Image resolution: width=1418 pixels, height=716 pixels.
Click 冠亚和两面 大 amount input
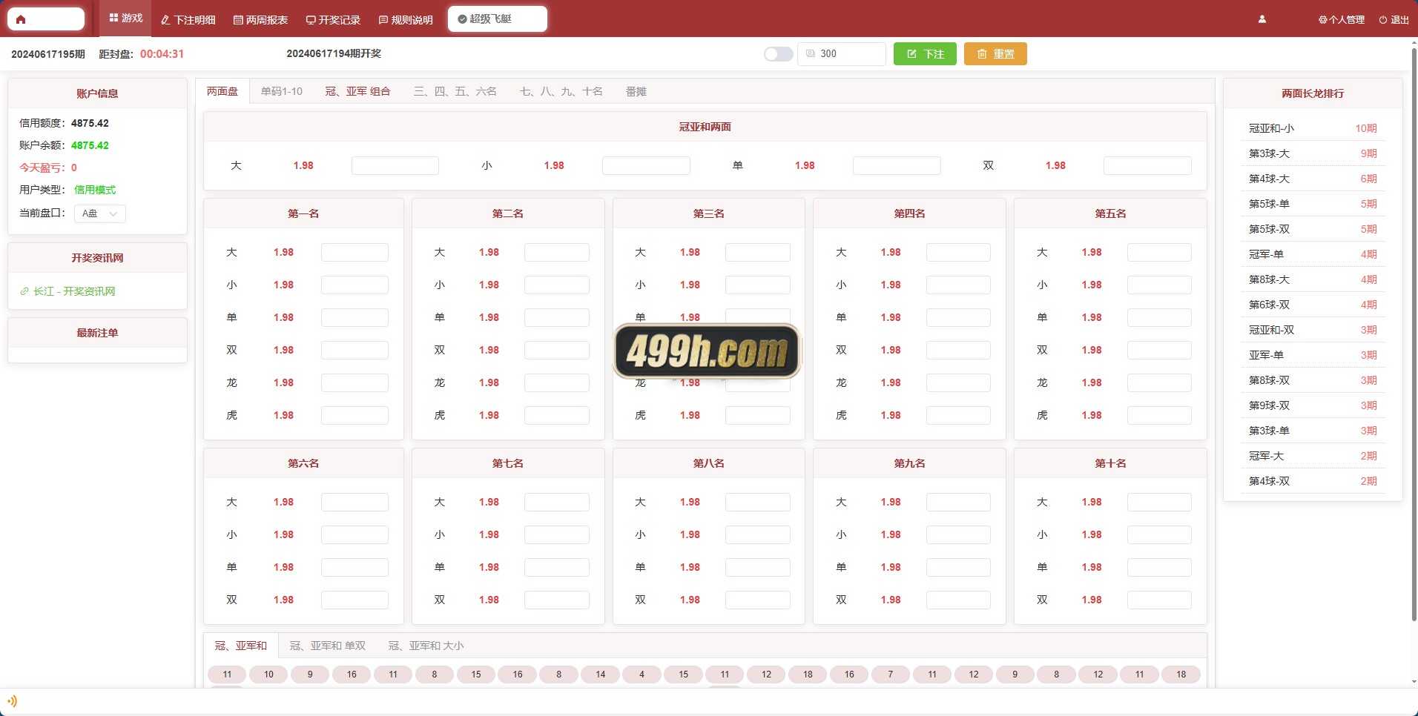(395, 165)
